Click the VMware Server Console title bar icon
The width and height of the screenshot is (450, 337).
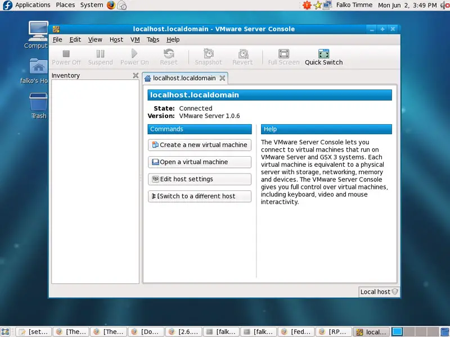pos(56,29)
